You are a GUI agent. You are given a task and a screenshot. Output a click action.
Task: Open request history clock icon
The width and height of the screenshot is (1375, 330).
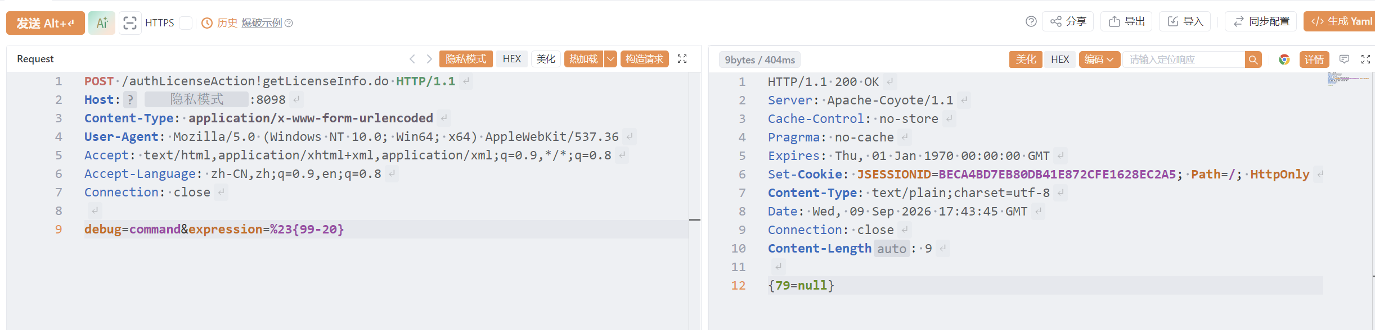click(x=207, y=23)
